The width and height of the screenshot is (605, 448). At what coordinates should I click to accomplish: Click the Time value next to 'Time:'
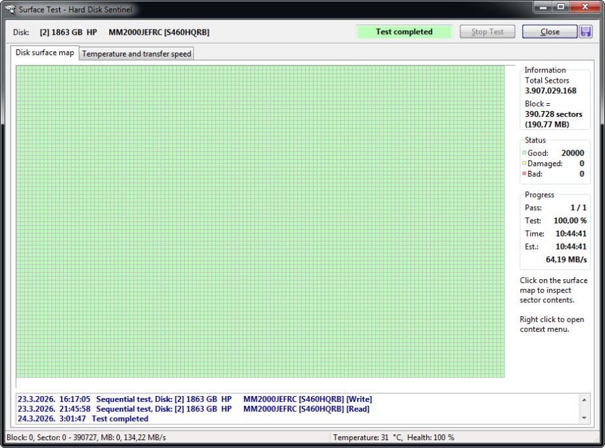point(571,234)
